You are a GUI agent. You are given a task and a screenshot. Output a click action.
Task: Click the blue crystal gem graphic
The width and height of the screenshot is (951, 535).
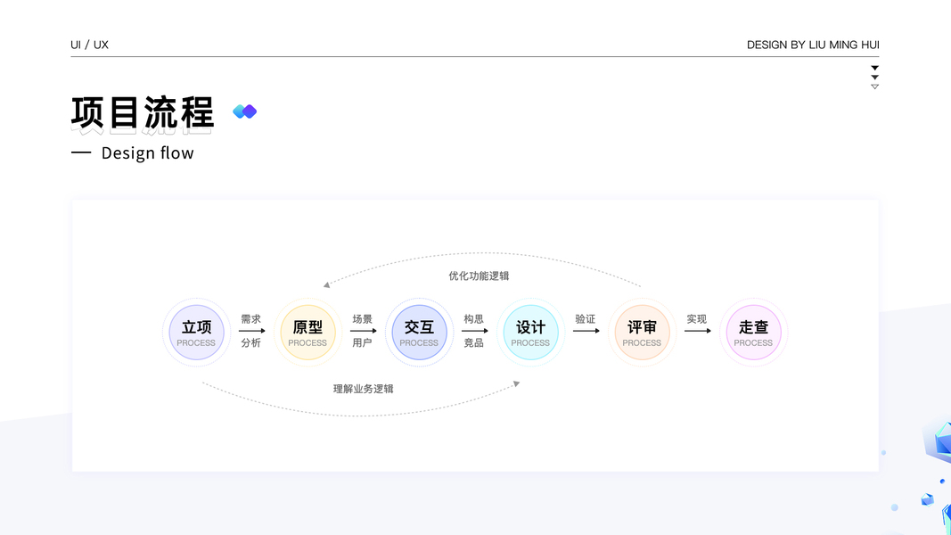point(938,441)
